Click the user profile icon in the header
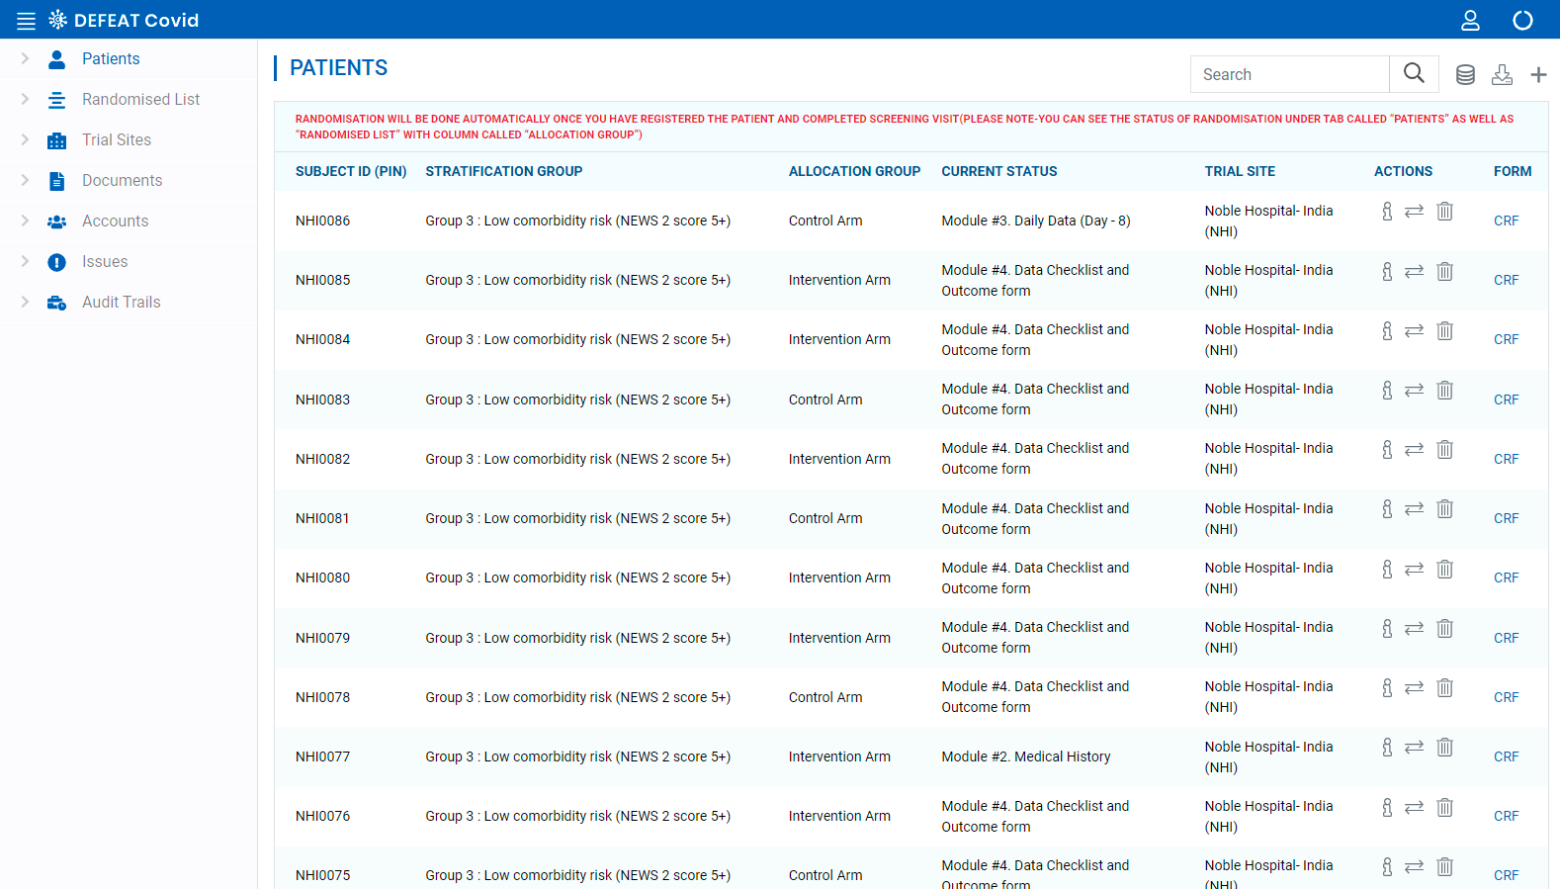The width and height of the screenshot is (1560, 889). [x=1470, y=21]
